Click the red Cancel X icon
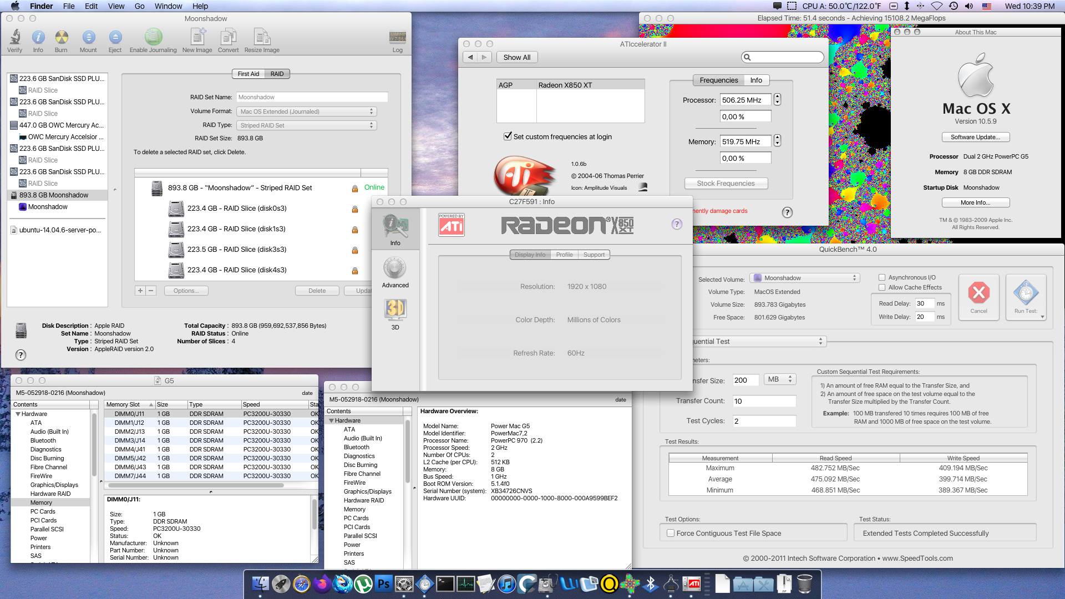 tap(978, 293)
